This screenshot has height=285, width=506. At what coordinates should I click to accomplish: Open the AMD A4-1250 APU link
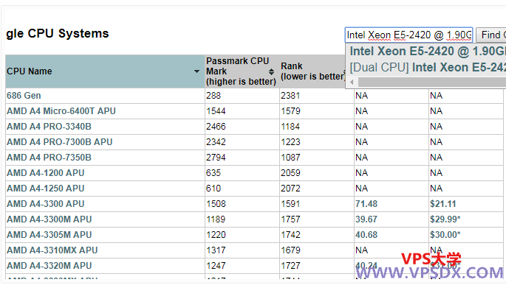point(46,189)
